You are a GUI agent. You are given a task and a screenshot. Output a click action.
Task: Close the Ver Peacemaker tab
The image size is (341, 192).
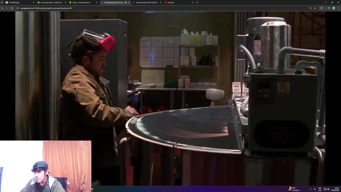click(161, 2)
